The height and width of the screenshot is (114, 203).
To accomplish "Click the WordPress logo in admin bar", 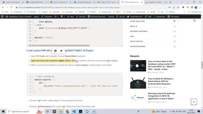I will [2, 16].
